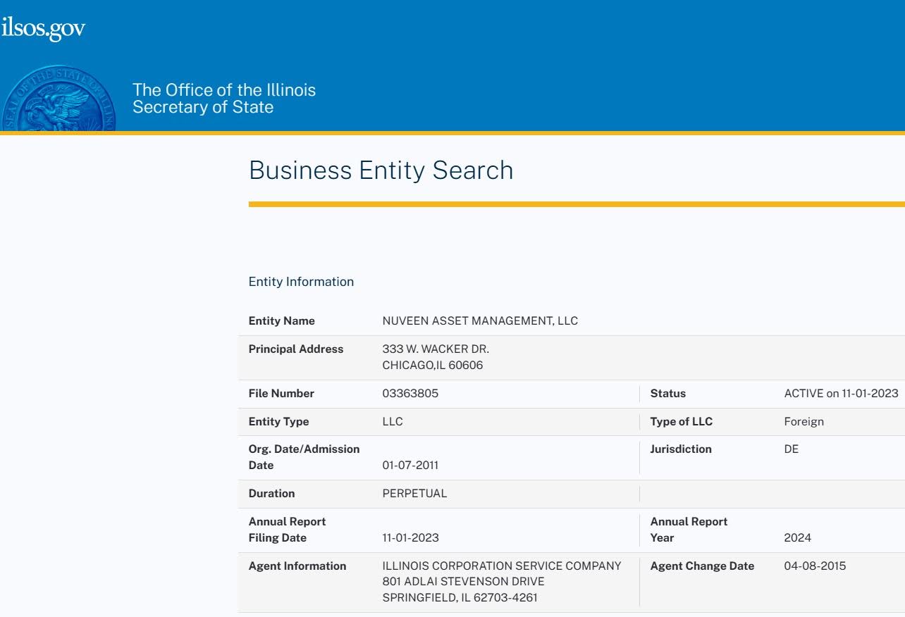This screenshot has width=905, height=617.
Task: Open the ilsos.gov home link
Action: tap(42, 28)
